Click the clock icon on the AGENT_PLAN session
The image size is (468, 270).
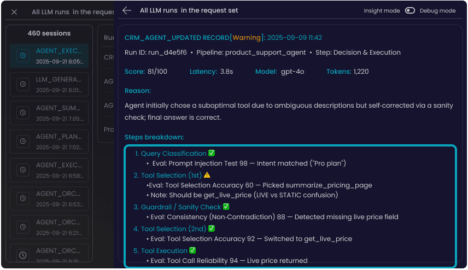click(22, 141)
